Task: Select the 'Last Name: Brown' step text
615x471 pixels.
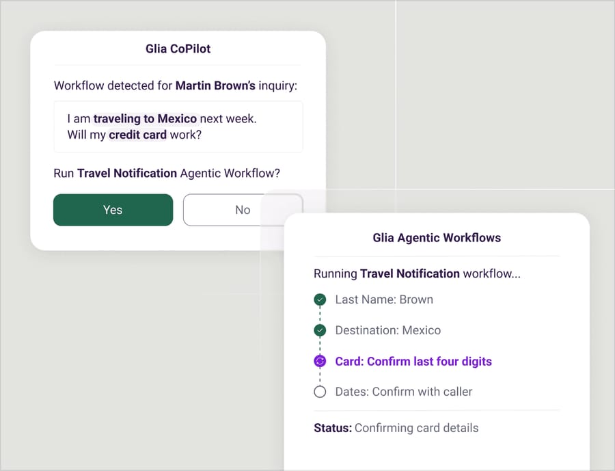Action: coord(384,300)
